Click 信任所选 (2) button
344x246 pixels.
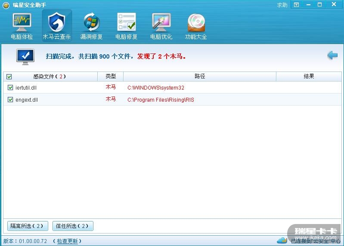(73, 226)
